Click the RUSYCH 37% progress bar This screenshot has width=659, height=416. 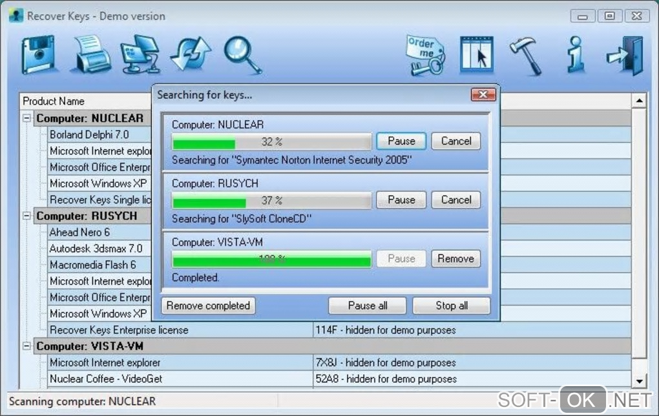(271, 200)
